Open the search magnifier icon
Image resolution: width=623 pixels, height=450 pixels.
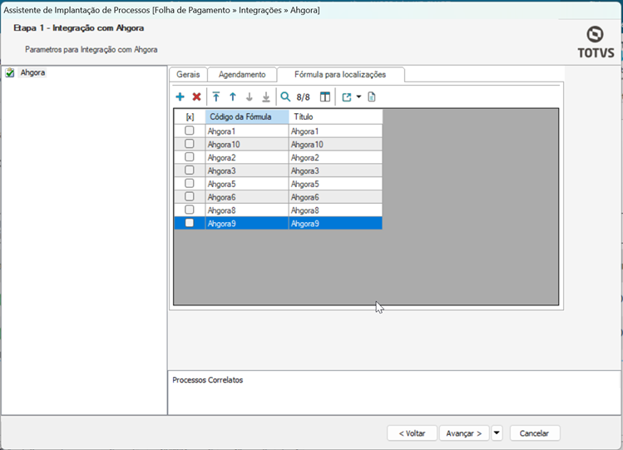tap(285, 97)
